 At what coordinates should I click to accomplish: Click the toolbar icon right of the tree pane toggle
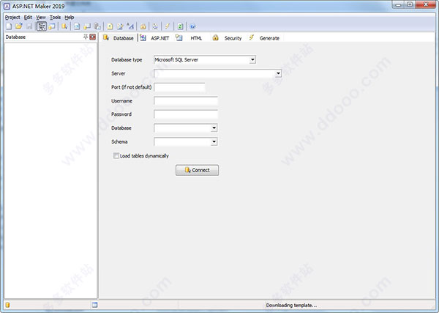point(52,26)
